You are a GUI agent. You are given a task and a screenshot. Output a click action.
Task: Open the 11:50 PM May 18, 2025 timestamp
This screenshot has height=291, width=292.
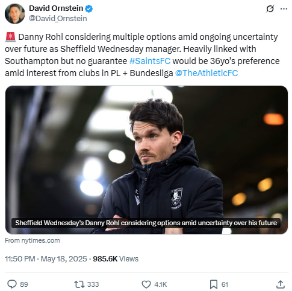click(x=46, y=259)
